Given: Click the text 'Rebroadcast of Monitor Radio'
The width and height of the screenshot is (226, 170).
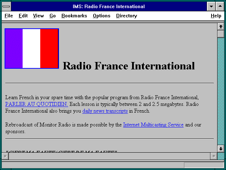Looking at the screenshot, I should click(x=38, y=125).
